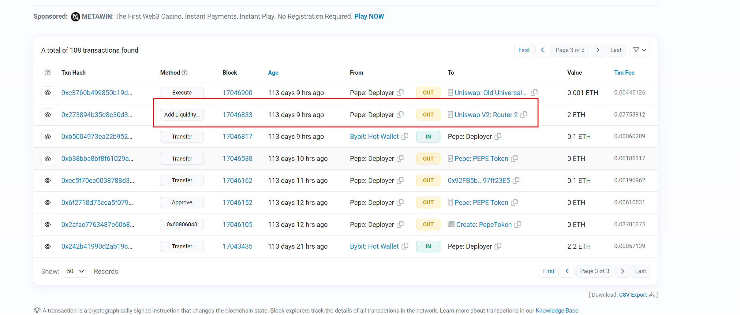Copy Pepe: Deployer address in Add Liquidity row
Viewport: 740px width, 315px height.
click(400, 114)
